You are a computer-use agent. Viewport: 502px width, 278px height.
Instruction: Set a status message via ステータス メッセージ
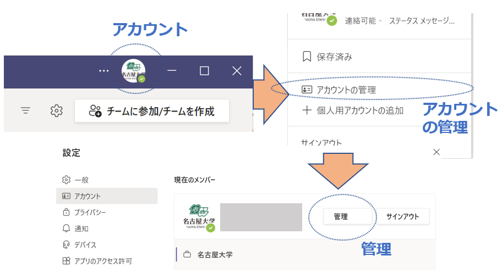coord(422,21)
